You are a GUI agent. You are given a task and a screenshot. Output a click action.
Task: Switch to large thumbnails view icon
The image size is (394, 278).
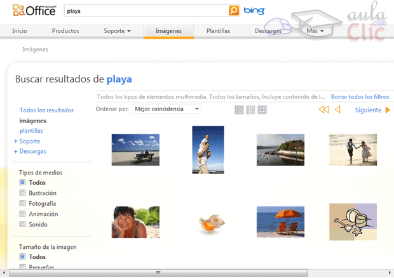point(262,110)
